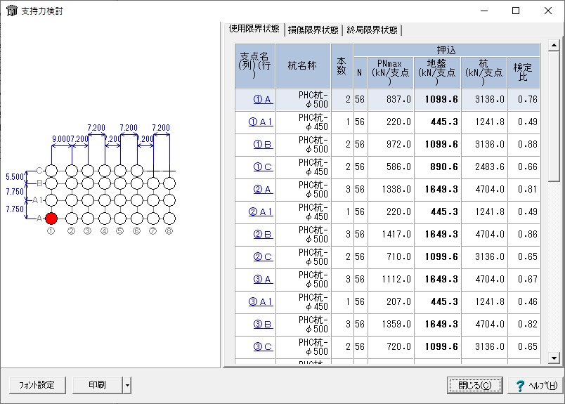The image size is (565, 404).
Task: Open support point link ③B
Action: (263, 325)
